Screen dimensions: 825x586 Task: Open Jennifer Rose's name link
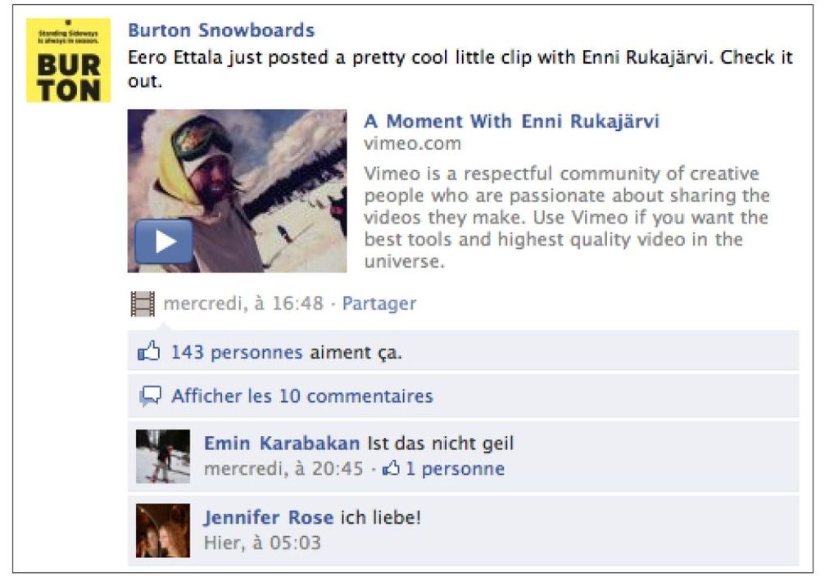point(269,517)
